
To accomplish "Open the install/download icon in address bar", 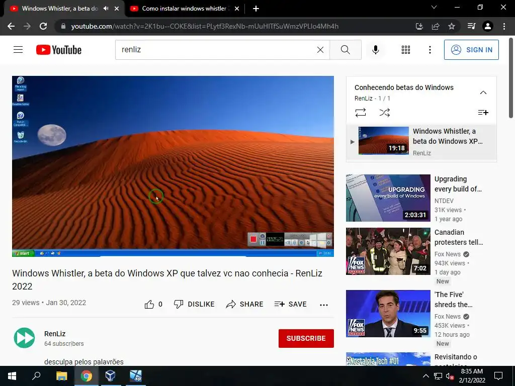I will pos(419,26).
